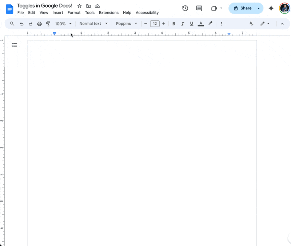Click the document title Toggles in Google Docs!

(x=44, y=6)
